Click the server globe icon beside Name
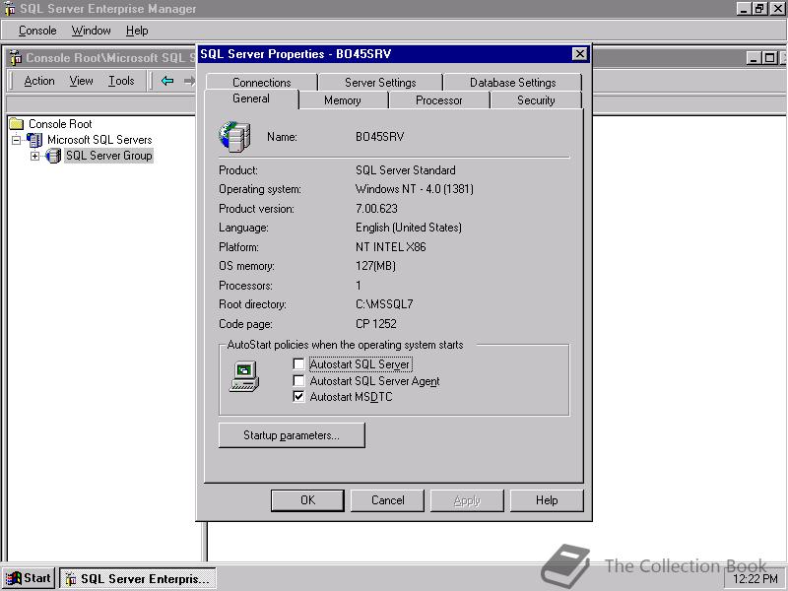The width and height of the screenshot is (788, 591). point(234,137)
